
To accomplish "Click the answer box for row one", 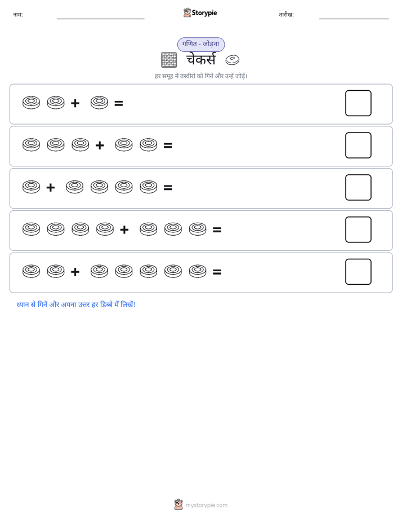I will pos(358,103).
